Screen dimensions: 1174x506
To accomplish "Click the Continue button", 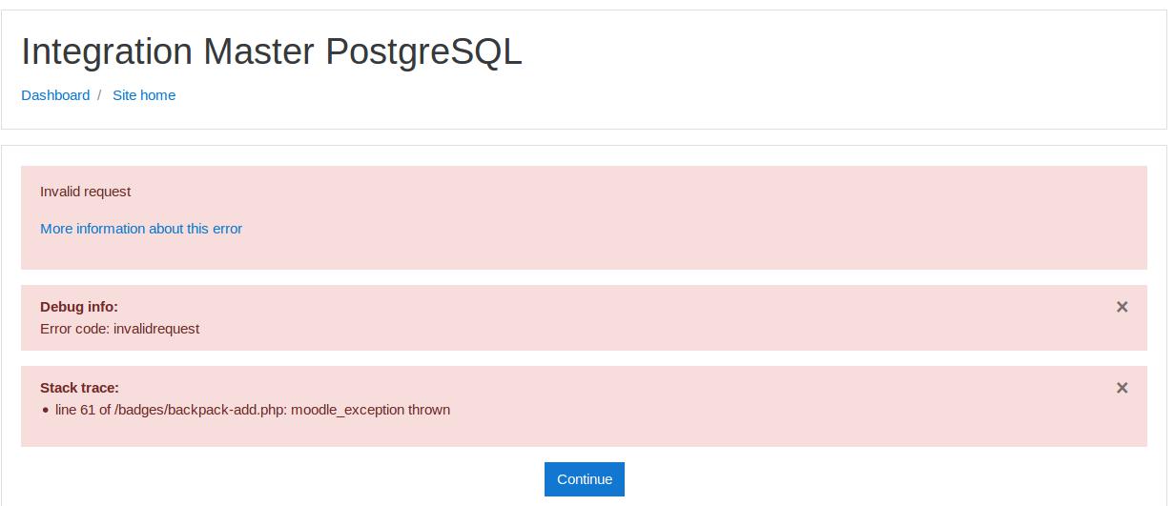I will (585, 479).
